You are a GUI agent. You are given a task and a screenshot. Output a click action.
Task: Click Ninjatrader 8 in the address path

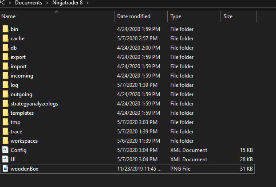point(68,3)
